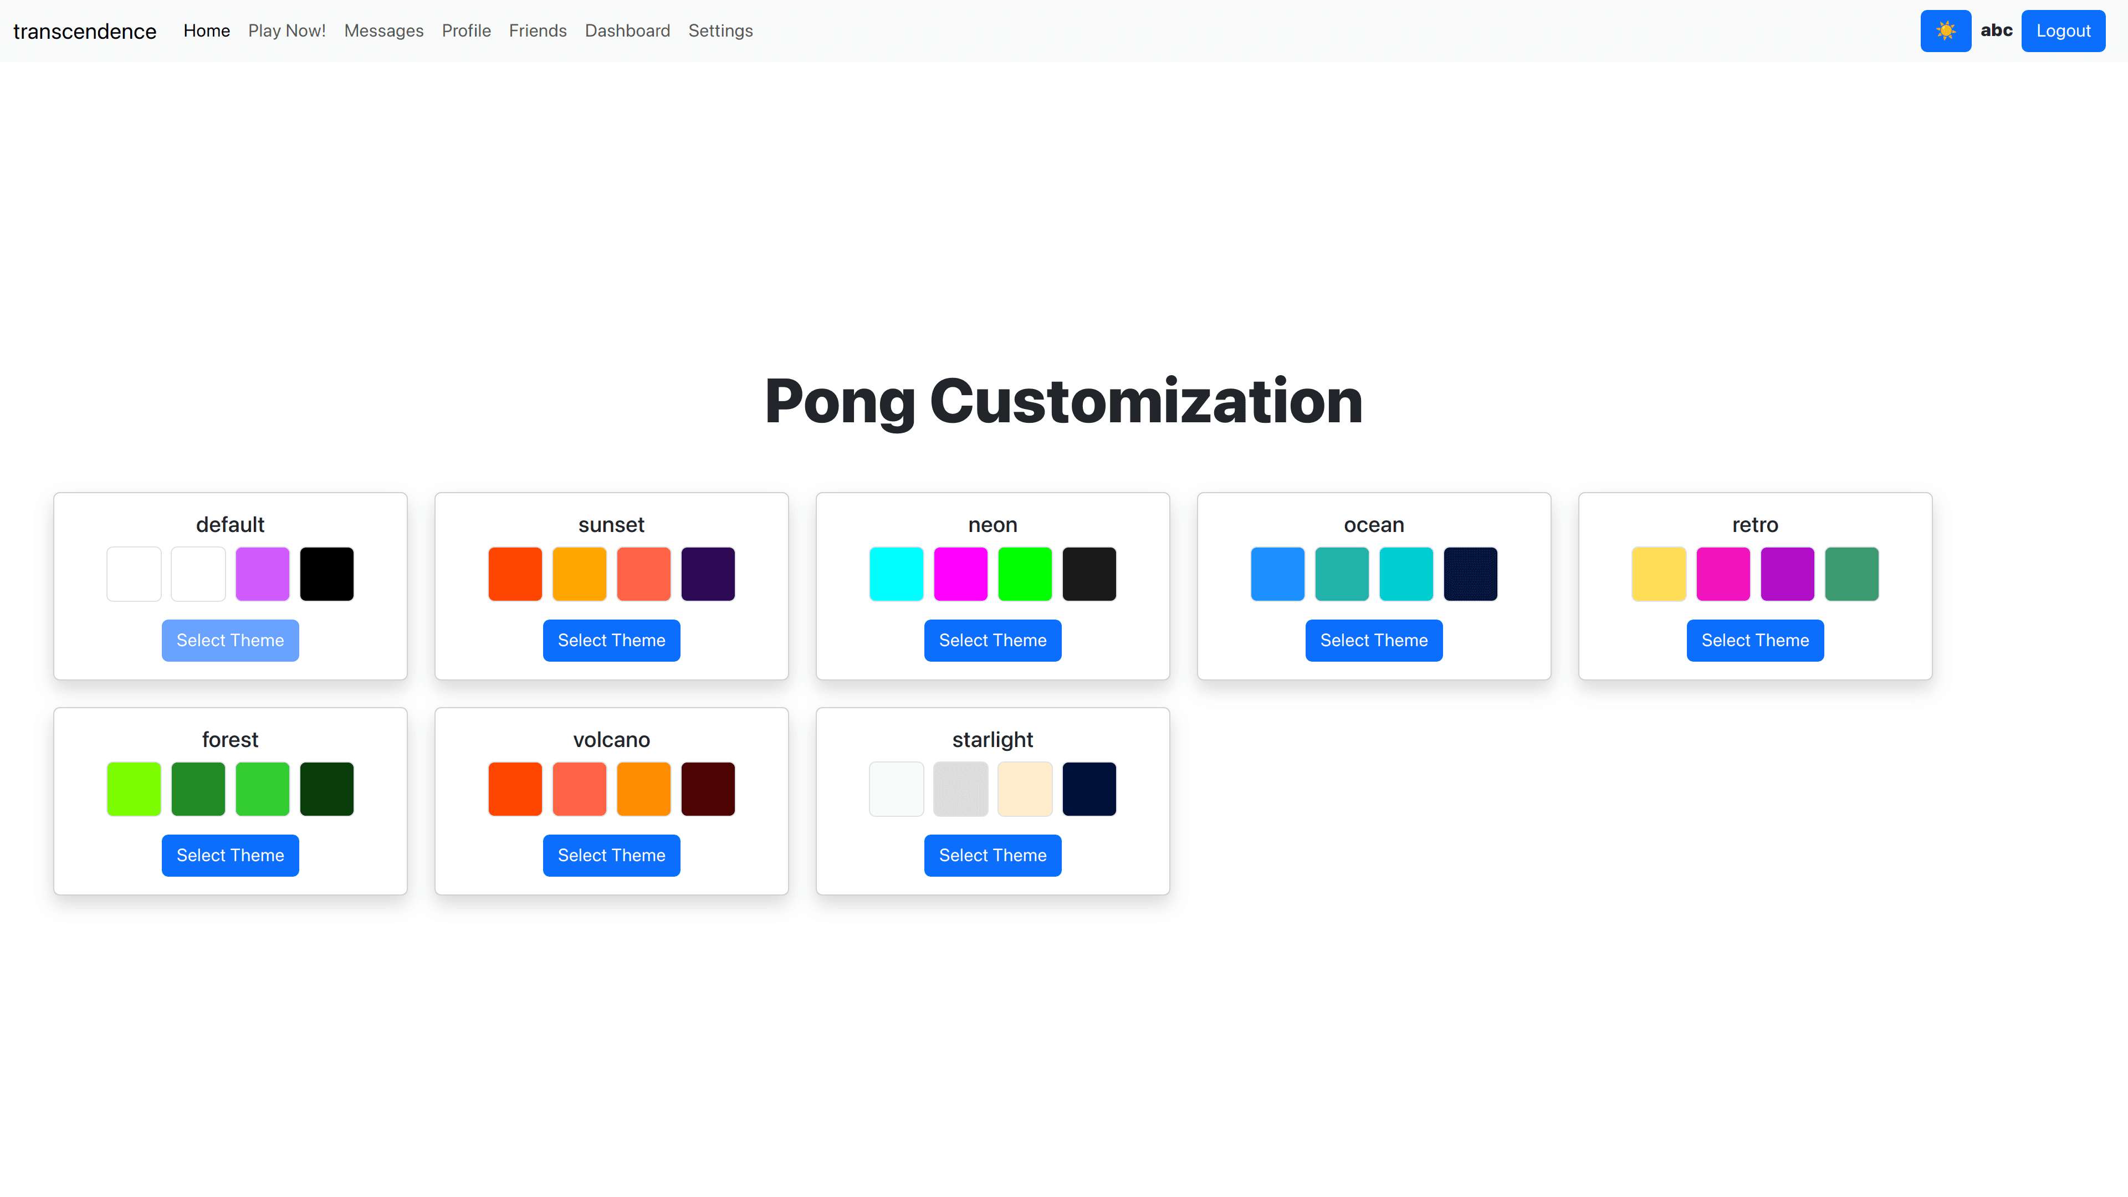Navigate to the Dashboard
Viewport: 2128px width, 1197px height.
(x=627, y=30)
